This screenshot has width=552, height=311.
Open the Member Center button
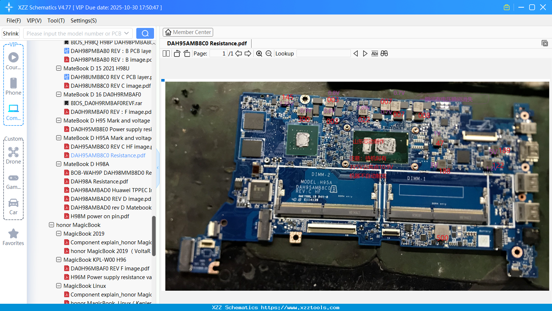click(188, 32)
